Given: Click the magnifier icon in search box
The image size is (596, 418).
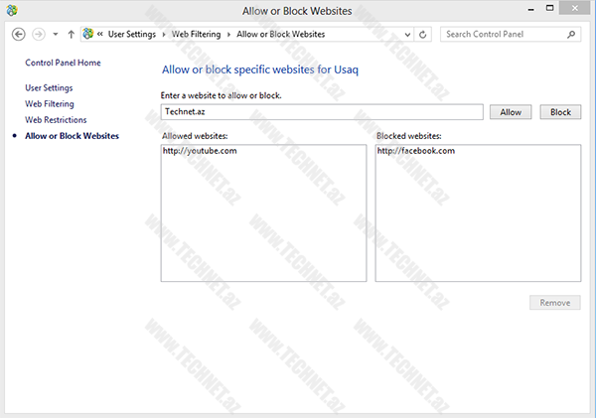Looking at the screenshot, I should tap(571, 34).
